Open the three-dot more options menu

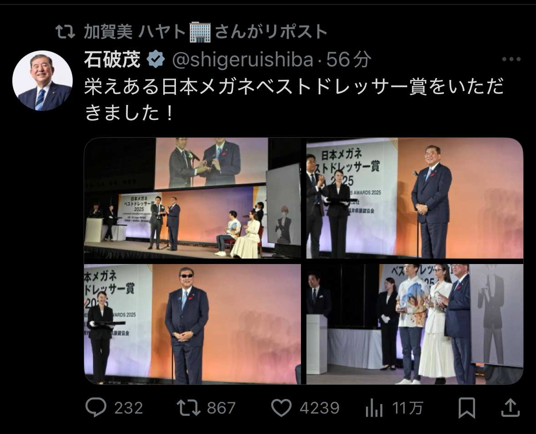tap(511, 60)
